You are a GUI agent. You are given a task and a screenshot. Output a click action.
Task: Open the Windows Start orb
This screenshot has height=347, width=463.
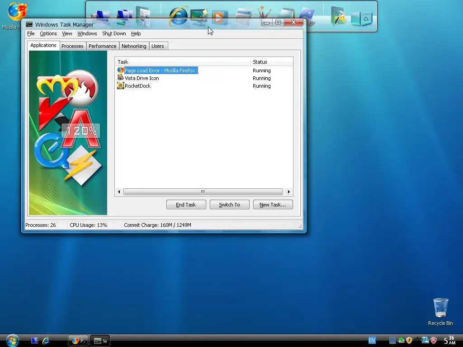tap(12, 341)
